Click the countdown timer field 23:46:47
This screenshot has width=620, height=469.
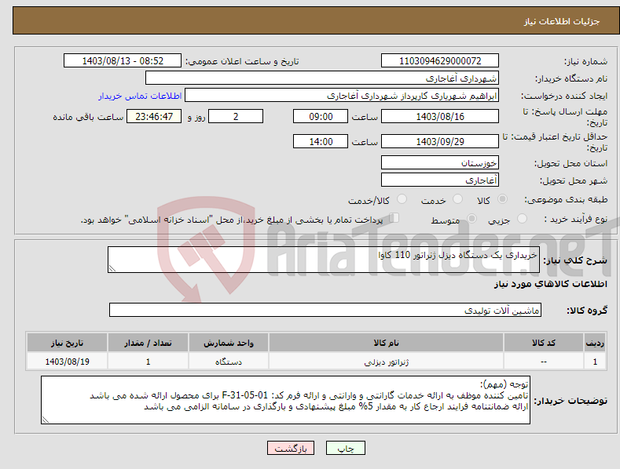pyautogui.click(x=154, y=116)
